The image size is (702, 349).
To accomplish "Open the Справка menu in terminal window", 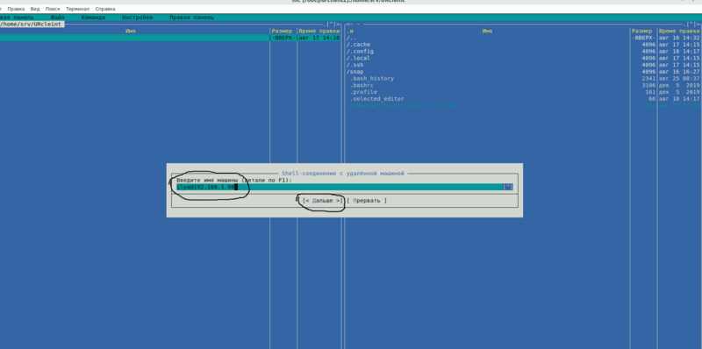I will pos(105,9).
